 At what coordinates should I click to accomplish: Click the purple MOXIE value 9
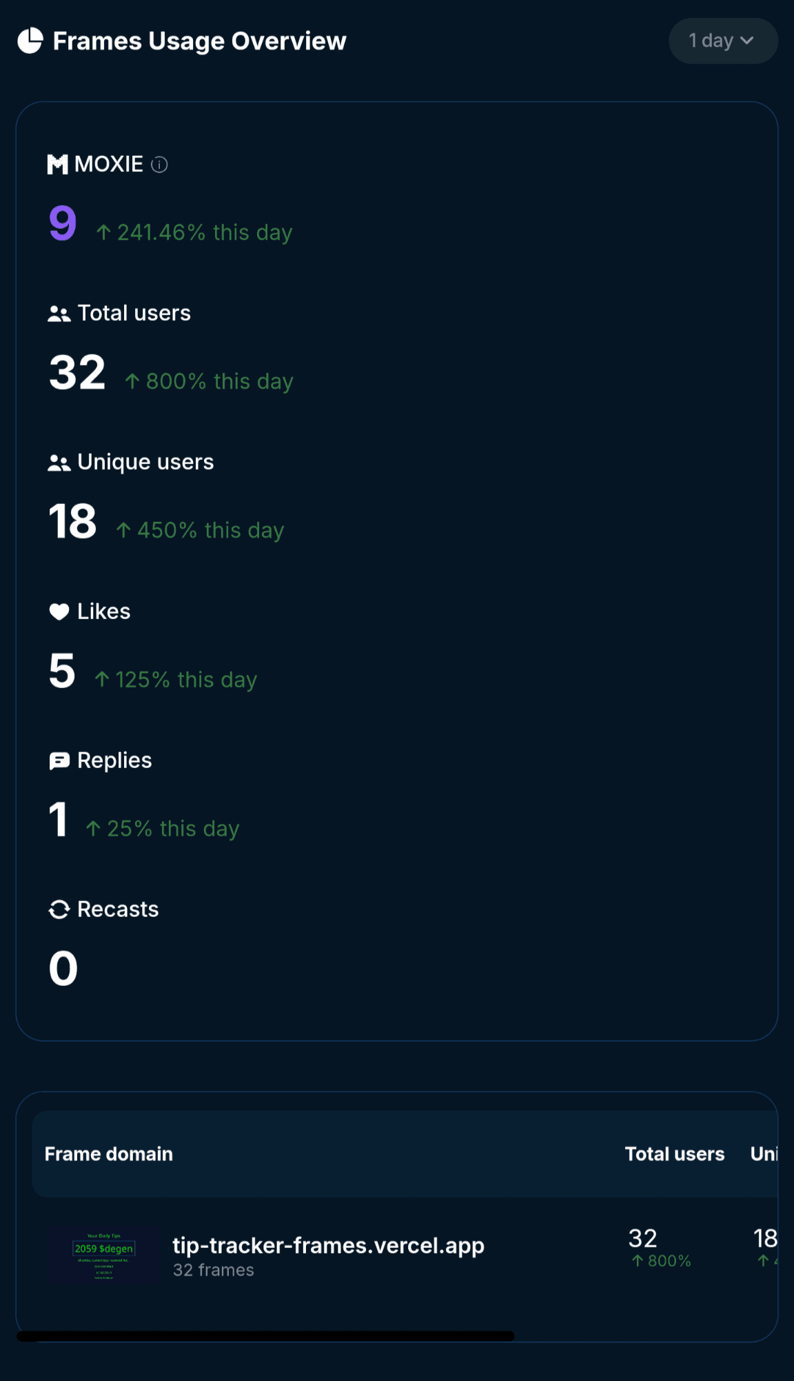click(x=63, y=223)
